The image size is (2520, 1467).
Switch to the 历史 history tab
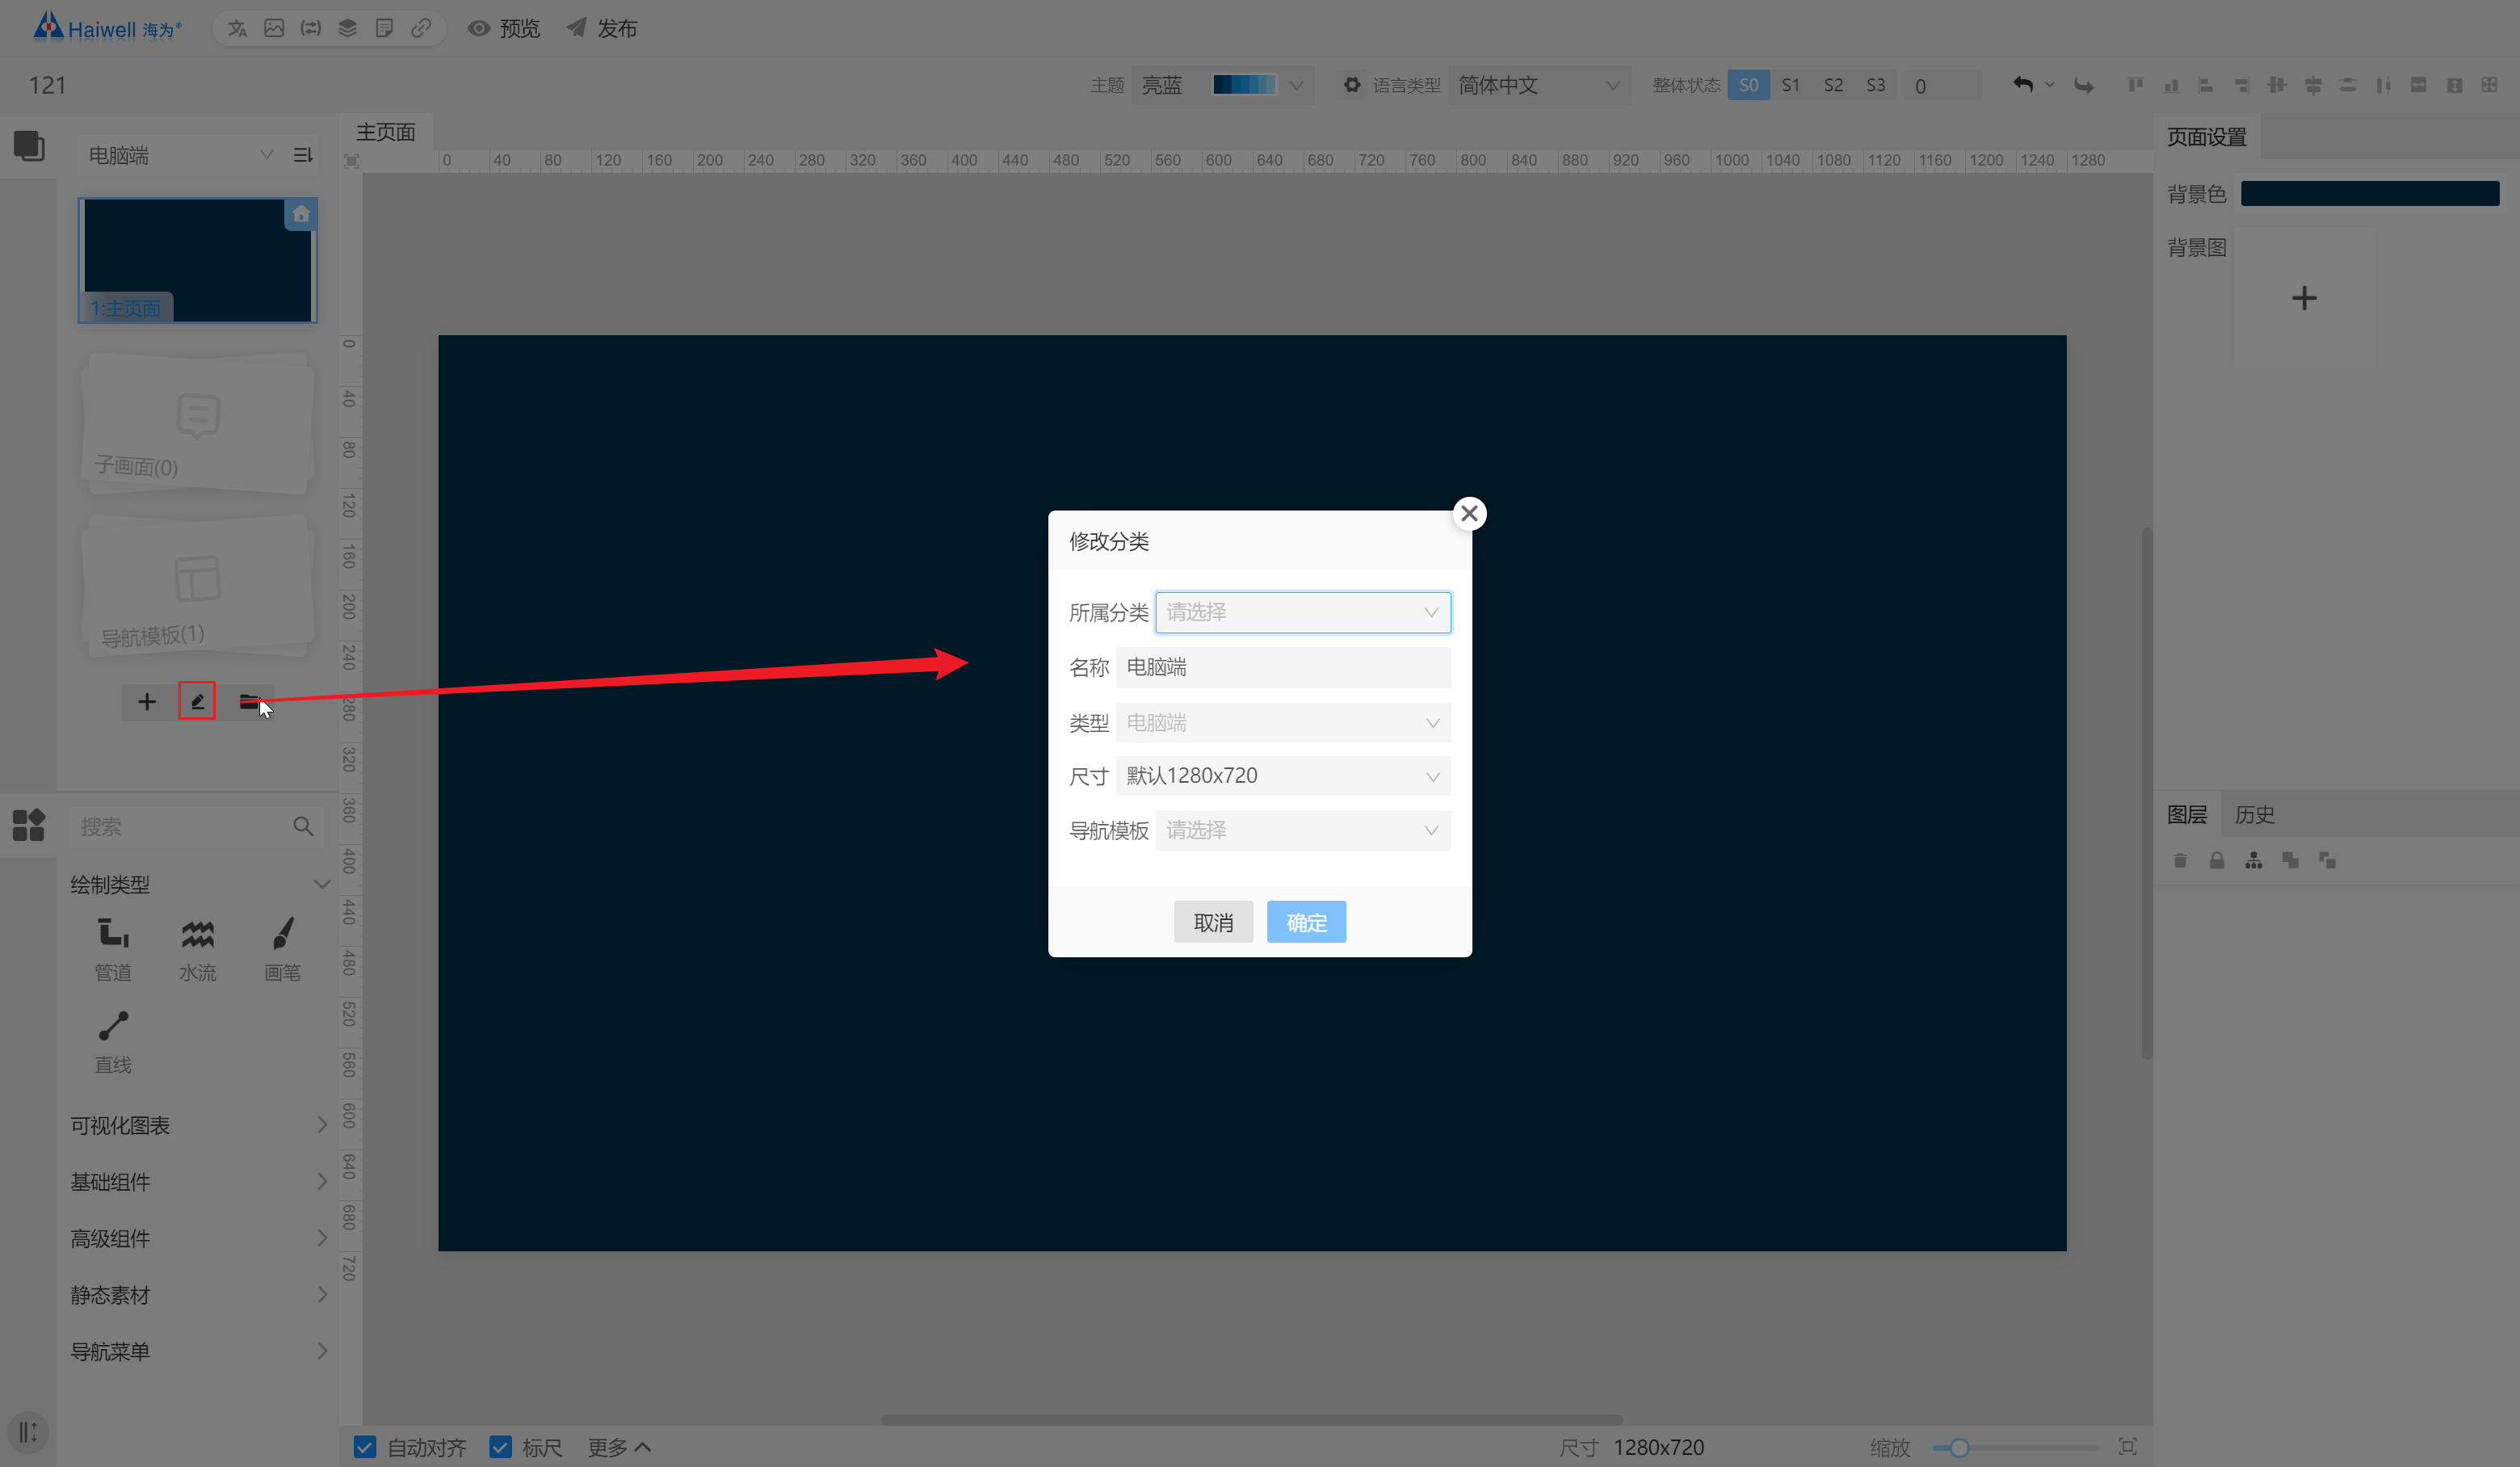(x=2255, y=814)
